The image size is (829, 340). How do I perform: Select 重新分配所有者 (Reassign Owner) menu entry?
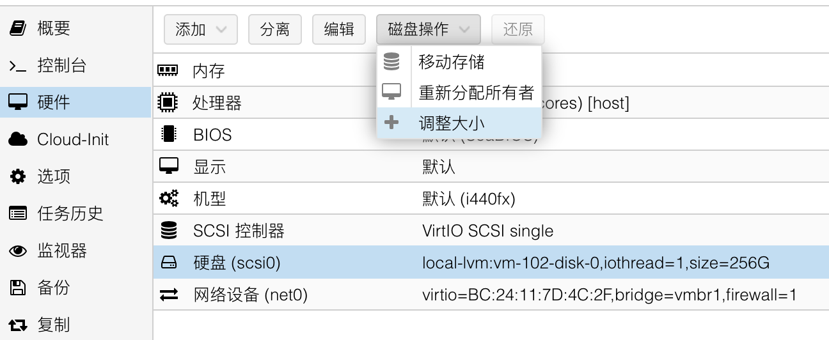point(476,93)
